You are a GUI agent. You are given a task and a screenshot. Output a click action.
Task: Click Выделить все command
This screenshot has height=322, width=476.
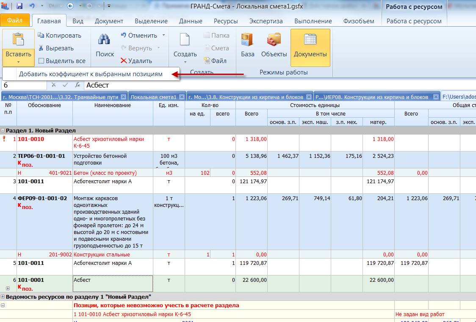[62, 61]
